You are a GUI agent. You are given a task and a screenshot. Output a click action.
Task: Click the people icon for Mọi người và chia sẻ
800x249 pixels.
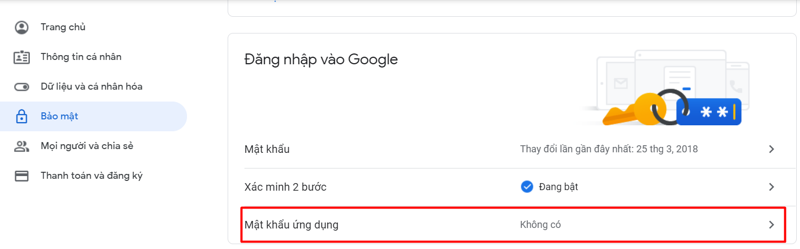(x=22, y=146)
